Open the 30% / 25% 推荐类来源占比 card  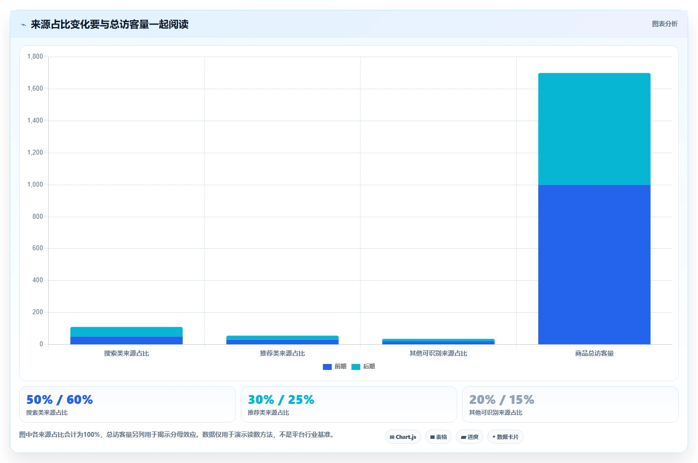[x=349, y=404]
